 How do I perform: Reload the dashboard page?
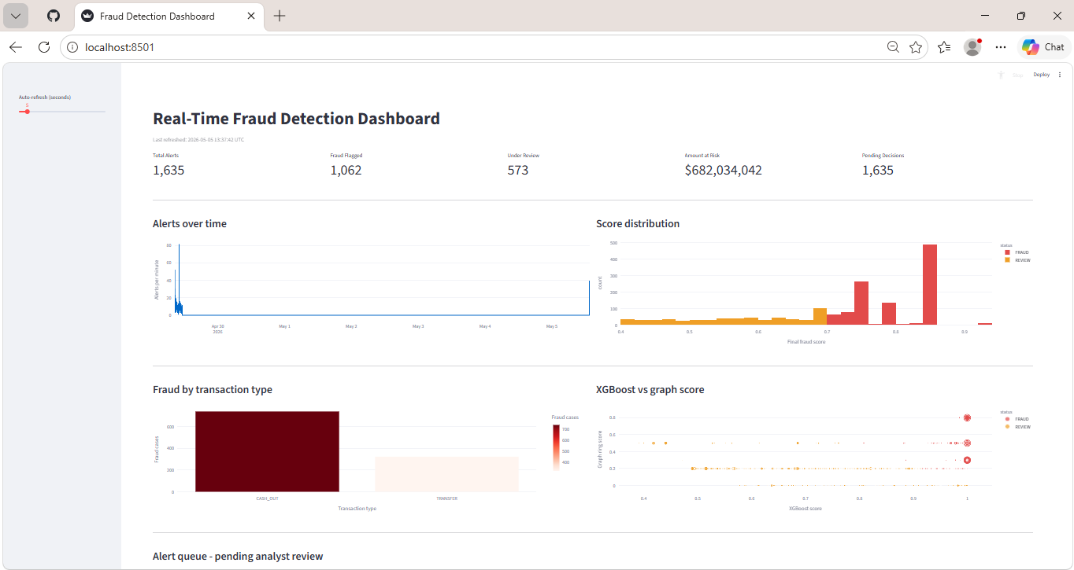coord(44,47)
